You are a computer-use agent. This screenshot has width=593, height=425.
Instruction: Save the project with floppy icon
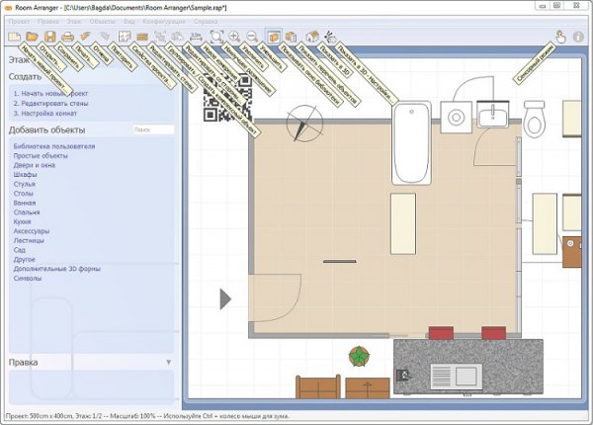click(50, 37)
